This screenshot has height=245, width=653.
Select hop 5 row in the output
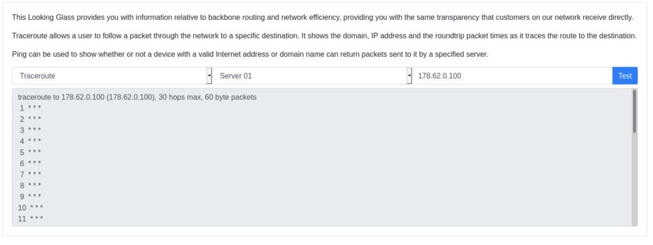(31, 152)
